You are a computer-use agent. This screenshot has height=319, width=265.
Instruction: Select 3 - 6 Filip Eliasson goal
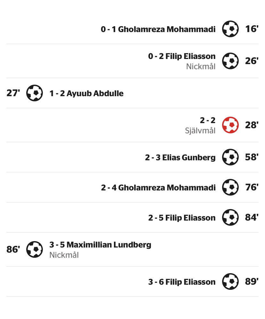point(182,282)
